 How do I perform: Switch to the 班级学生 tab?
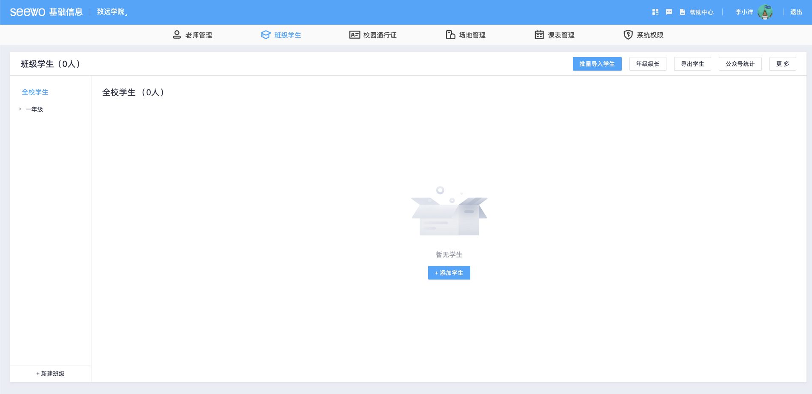click(x=281, y=35)
